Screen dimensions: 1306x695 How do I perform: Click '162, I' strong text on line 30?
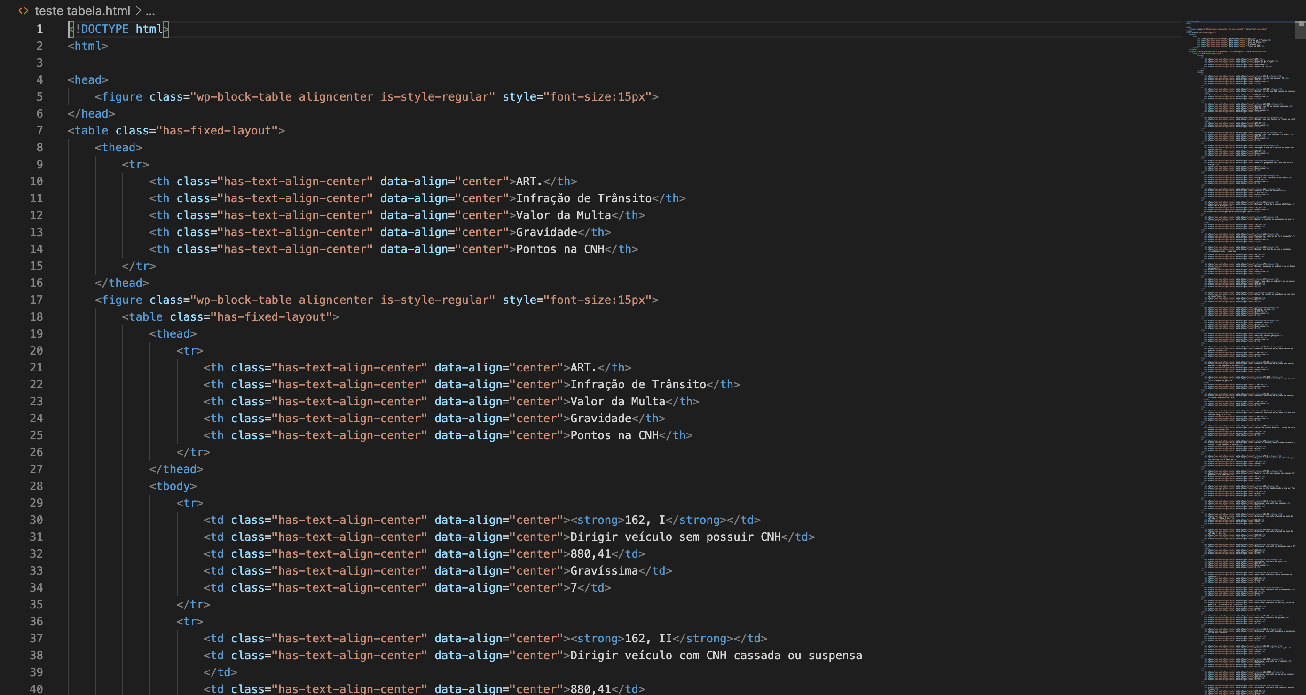(x=645, y=520)
